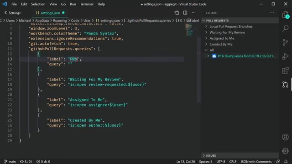Open the Edit menu
The image size is (292, 164).
click(24, 4)
